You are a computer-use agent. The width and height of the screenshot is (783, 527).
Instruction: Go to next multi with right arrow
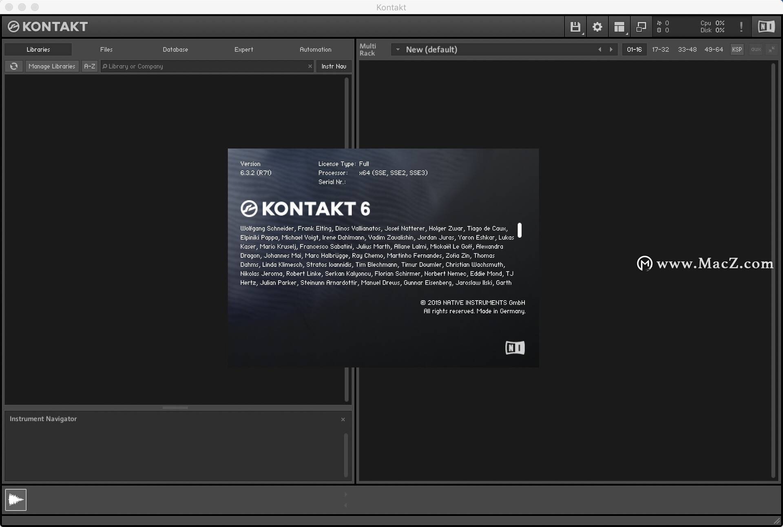(611, 49)
